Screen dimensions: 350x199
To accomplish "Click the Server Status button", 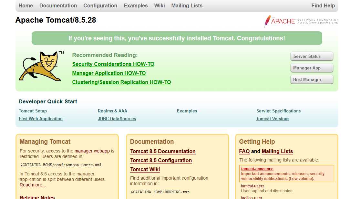I will (312, 56).
